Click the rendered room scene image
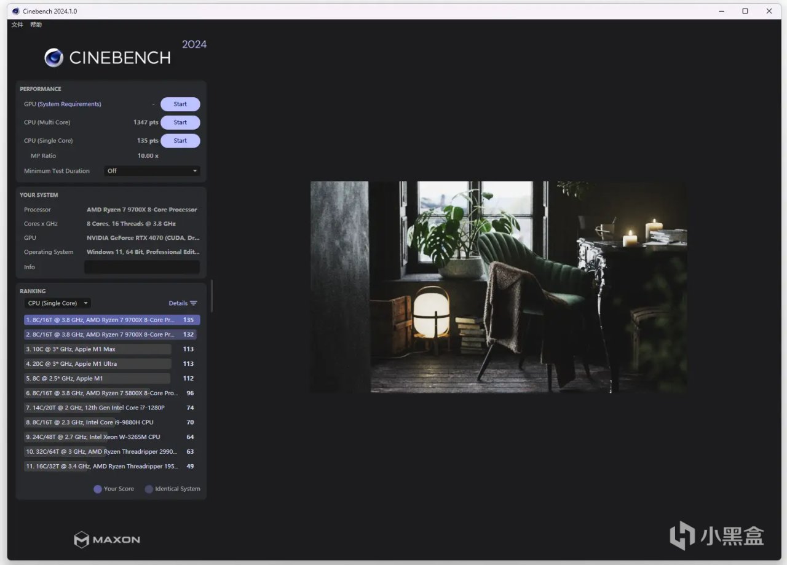 (x=499, y=287)
